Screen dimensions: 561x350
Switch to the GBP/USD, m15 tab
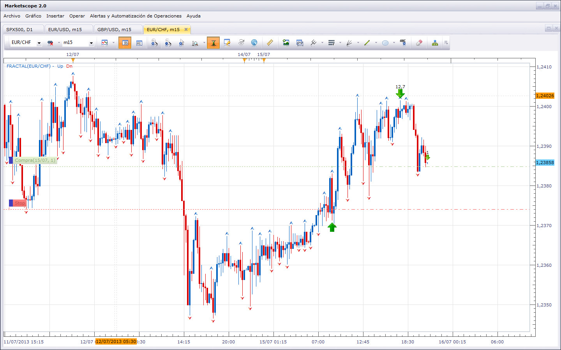coord(118,30)
